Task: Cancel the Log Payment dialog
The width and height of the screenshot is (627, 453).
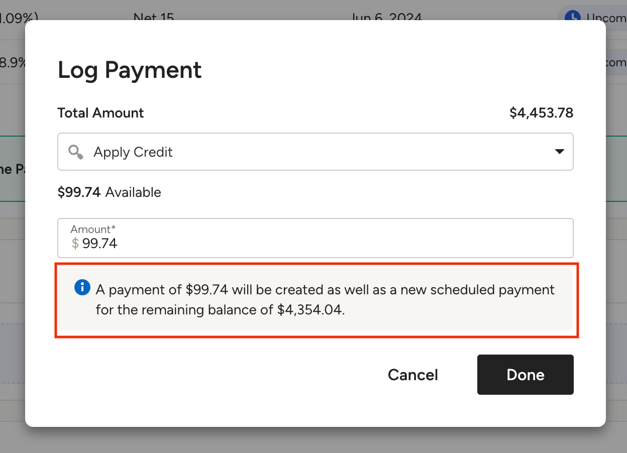Action: click(x=413, y=375)
